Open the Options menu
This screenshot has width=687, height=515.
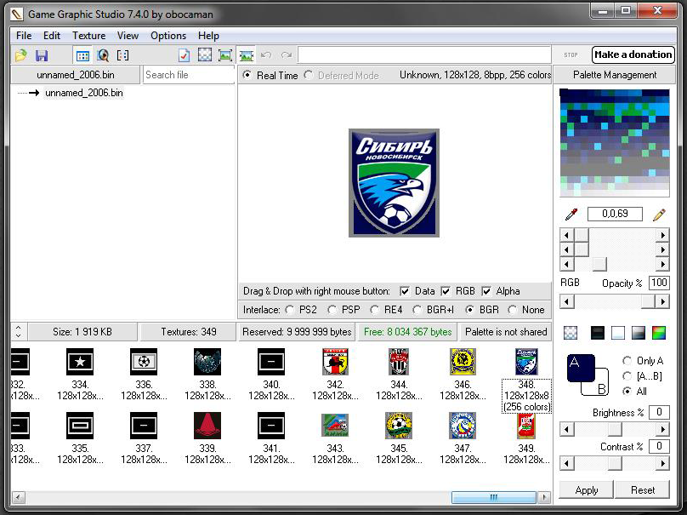click(x=168, y=36)
